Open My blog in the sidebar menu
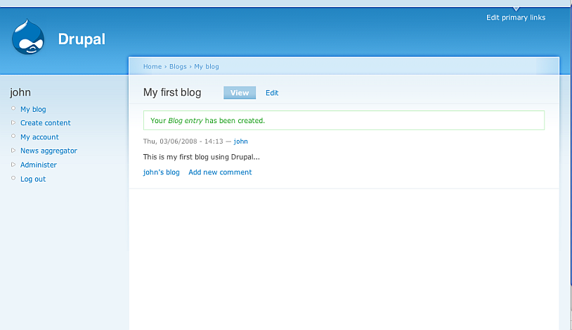Viewport: 572px width, 330px height. click(x=33, y=110)
